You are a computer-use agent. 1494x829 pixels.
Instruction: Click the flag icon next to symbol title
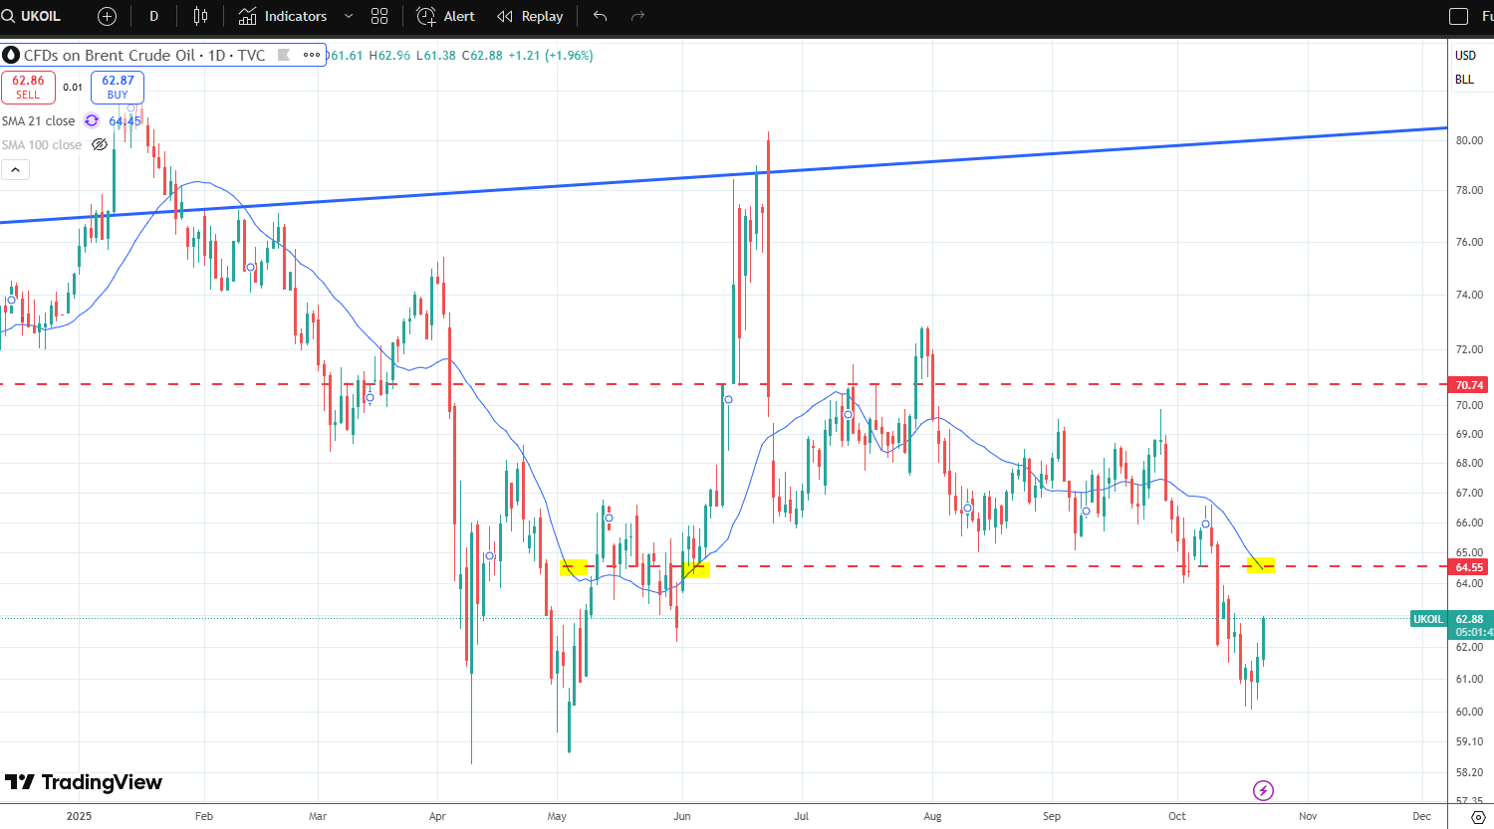coord(284,55)
